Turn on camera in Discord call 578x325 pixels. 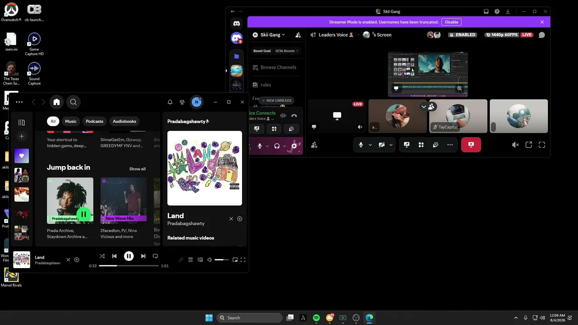pos(382,145)
